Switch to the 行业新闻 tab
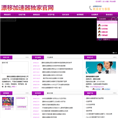 click(50, 57)
